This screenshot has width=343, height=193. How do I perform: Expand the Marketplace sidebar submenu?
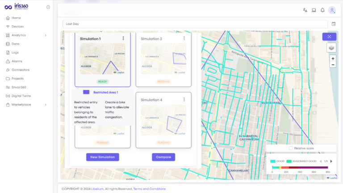46,105
